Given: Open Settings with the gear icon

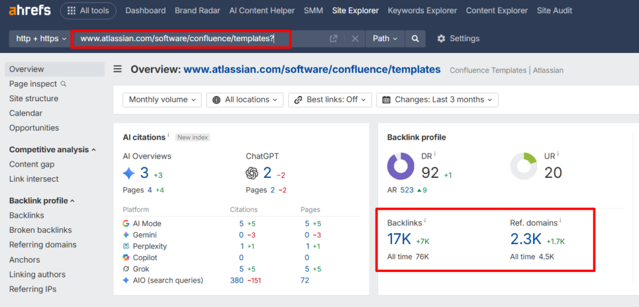Looking at the screenshot, I should [x=458, y=39].
